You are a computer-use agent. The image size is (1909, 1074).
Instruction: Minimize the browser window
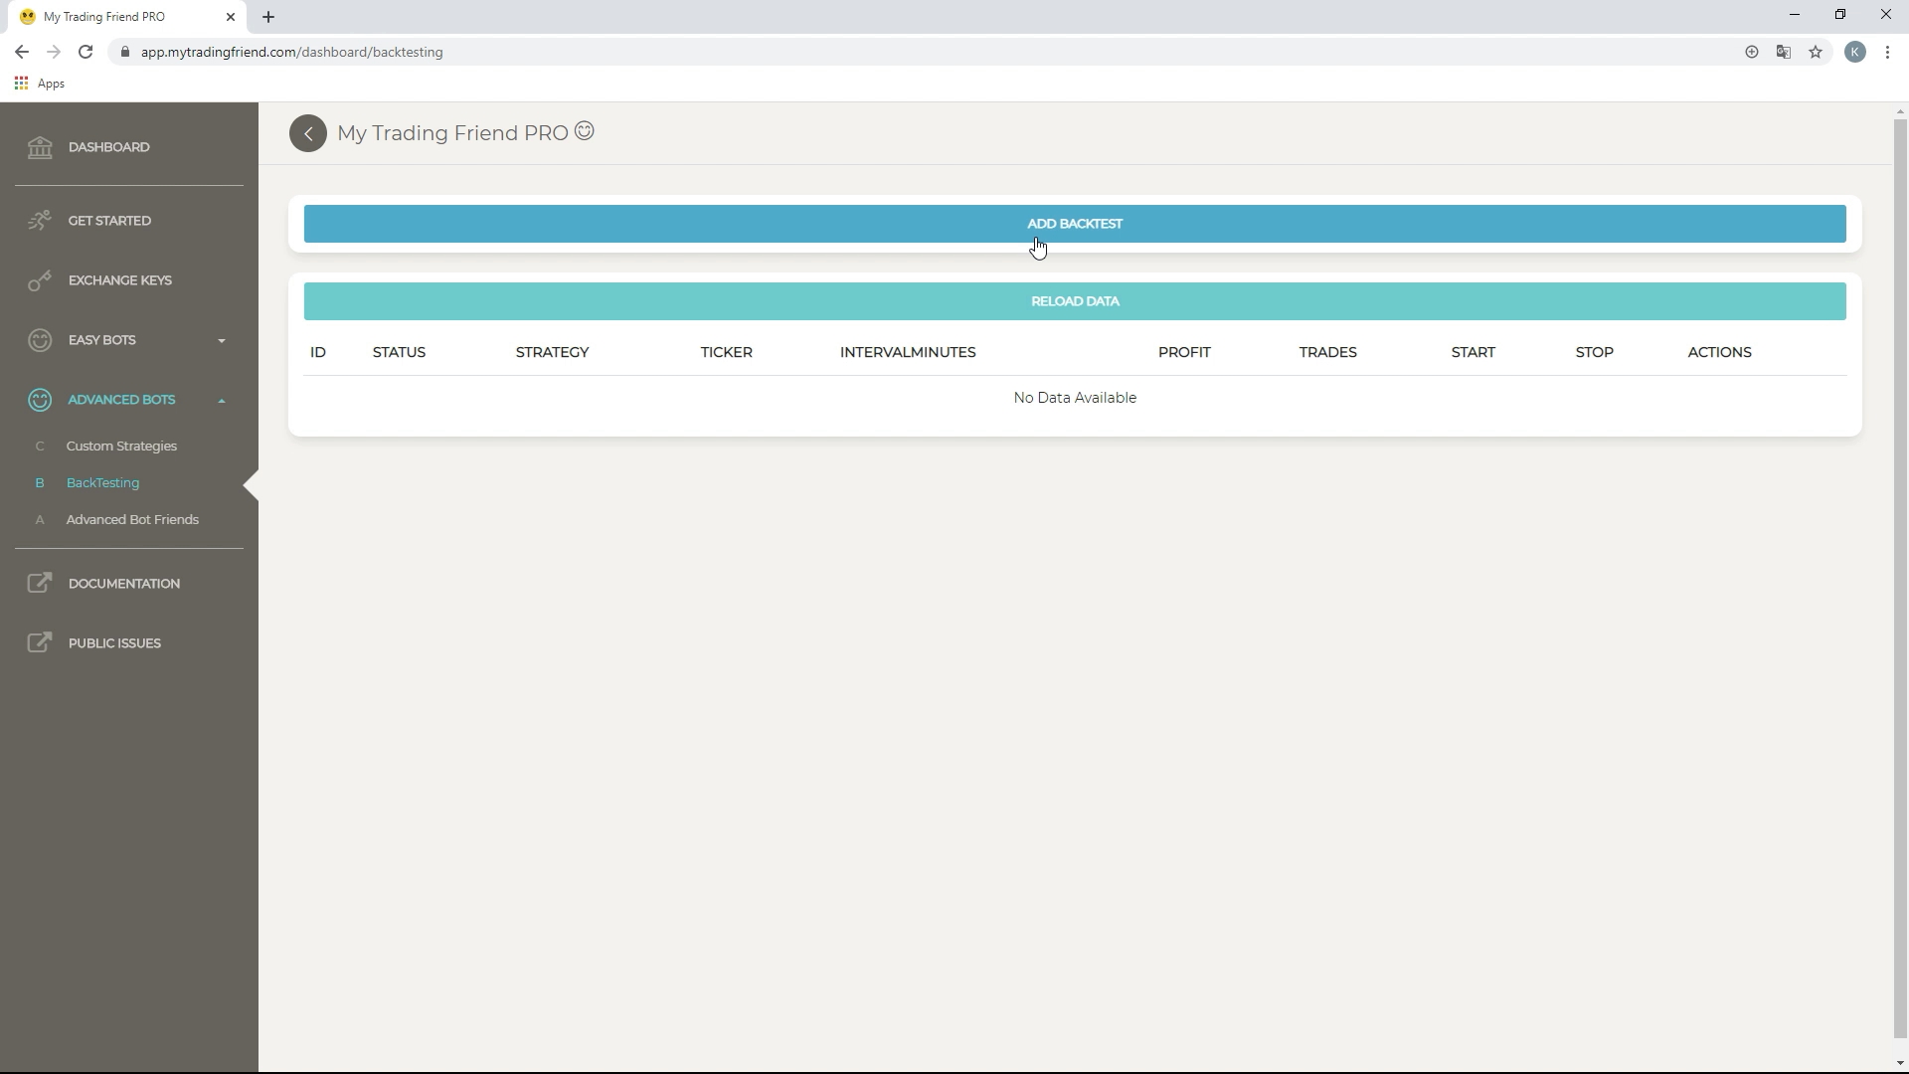tap(1795, 15)
